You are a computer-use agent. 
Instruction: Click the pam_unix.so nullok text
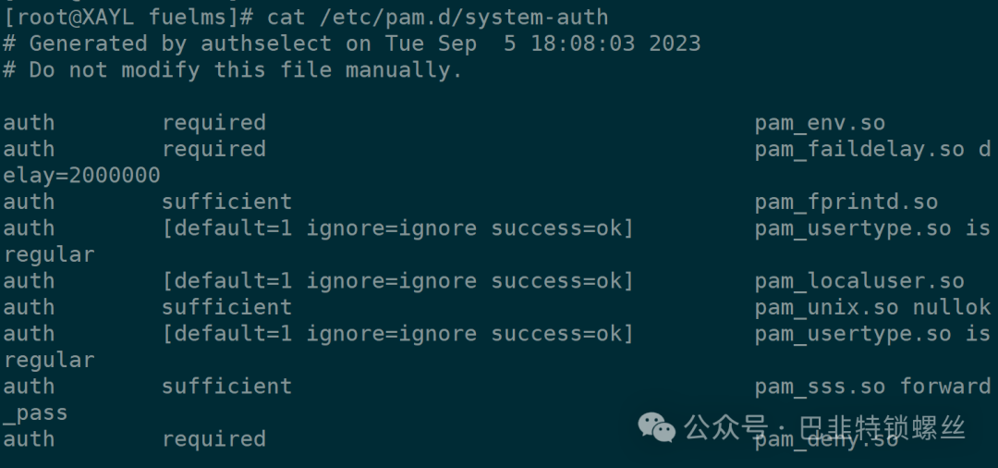(872, 307)
